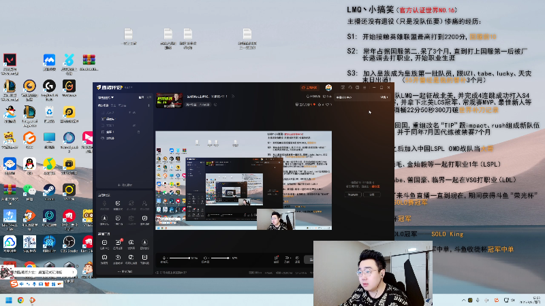This screenshot has height=306, width=545.
Task: Toggle the checkbox of the third source row
Action: 103,125
